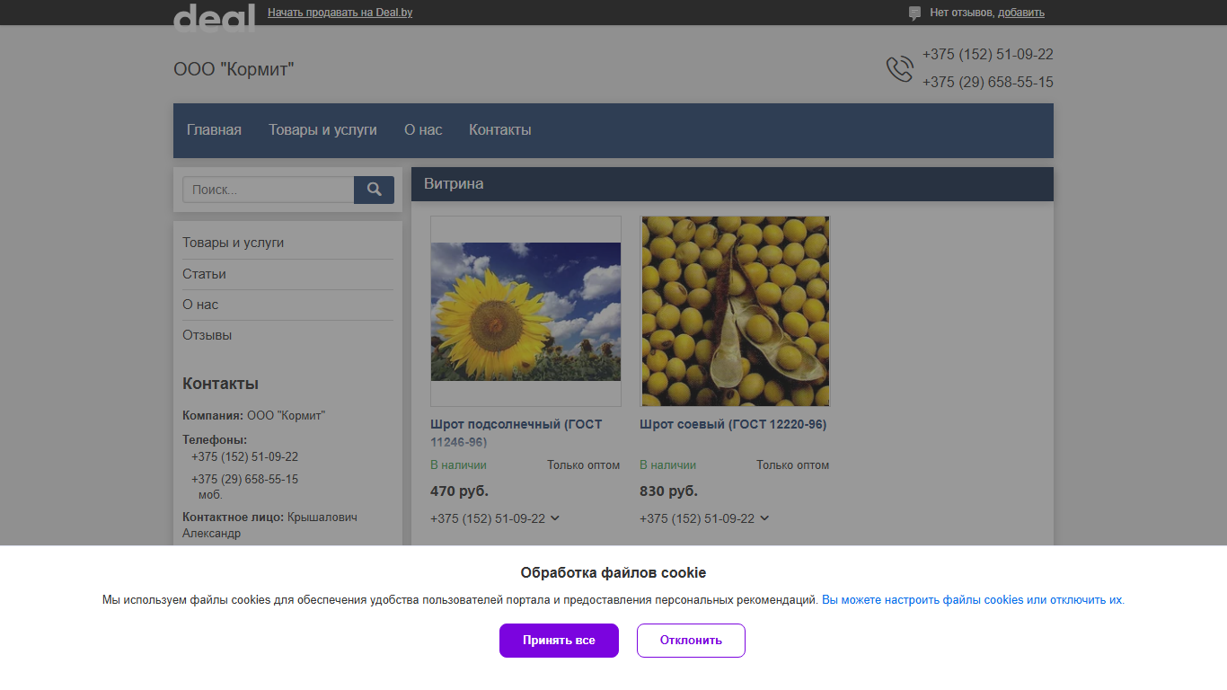Screen dimensions: 1227x690
Task: Click the ООО "Кормит" company title
Action: click(234, 69)
